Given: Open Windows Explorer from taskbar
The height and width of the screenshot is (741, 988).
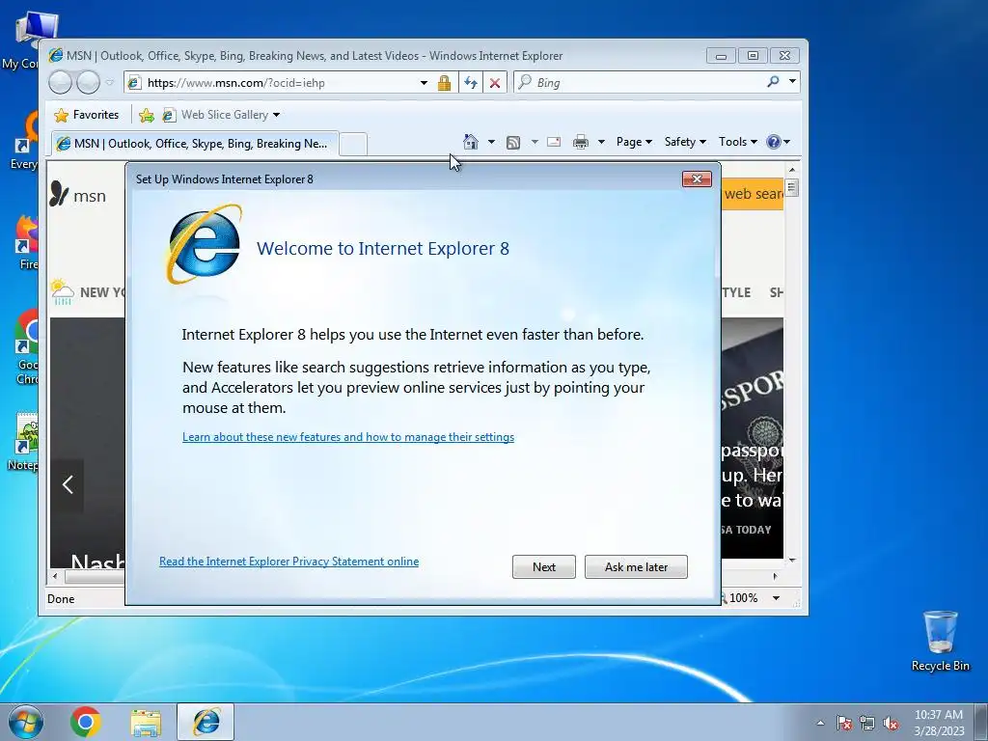Looking at the screenshot, I should click(146, 722).
